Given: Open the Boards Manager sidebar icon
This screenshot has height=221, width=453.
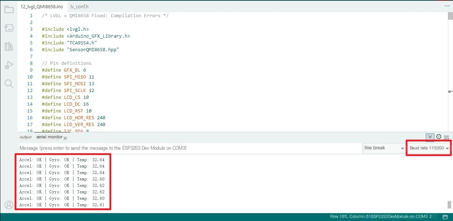Looking at the screenshot, I should pos(9,28).
